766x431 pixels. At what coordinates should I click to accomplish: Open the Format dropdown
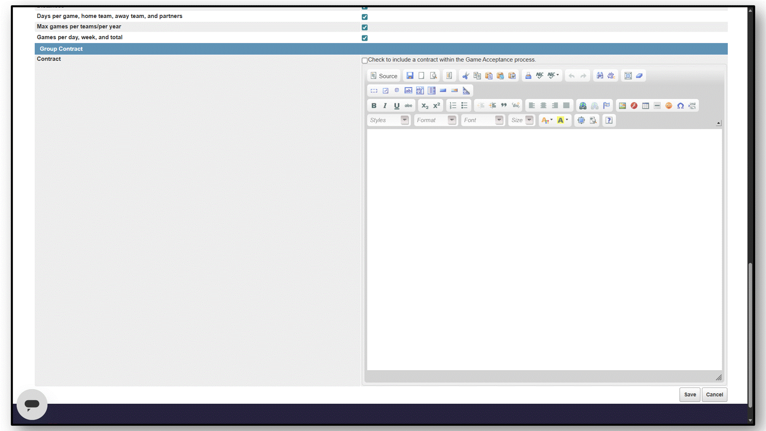click(x=436, y=120)
